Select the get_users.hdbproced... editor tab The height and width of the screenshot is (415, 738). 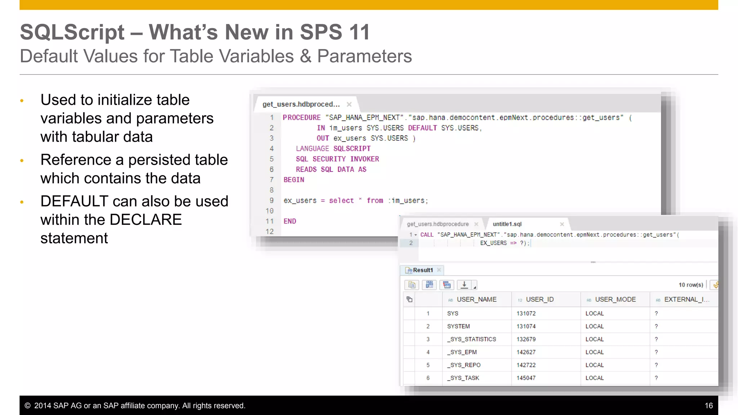[x=301, y=104]
